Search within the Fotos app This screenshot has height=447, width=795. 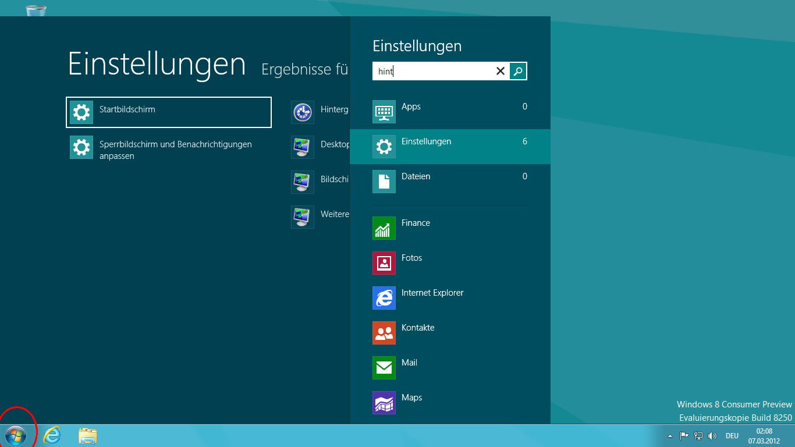pos(450,263)
